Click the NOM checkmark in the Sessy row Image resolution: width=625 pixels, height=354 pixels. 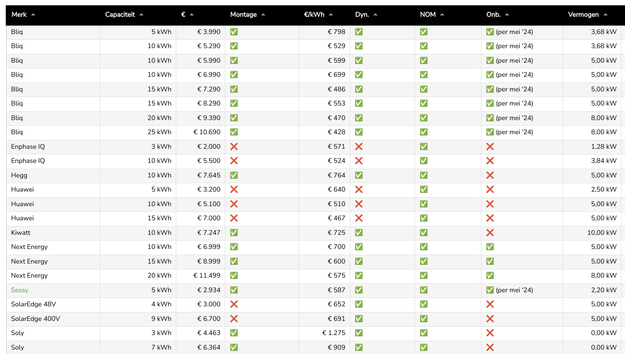coord(424,290)
